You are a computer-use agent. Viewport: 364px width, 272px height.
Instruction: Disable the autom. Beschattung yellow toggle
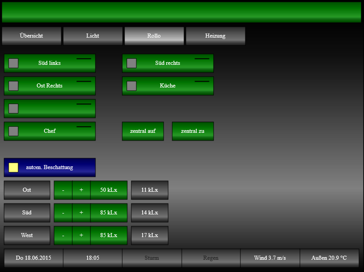pos(14,167)
